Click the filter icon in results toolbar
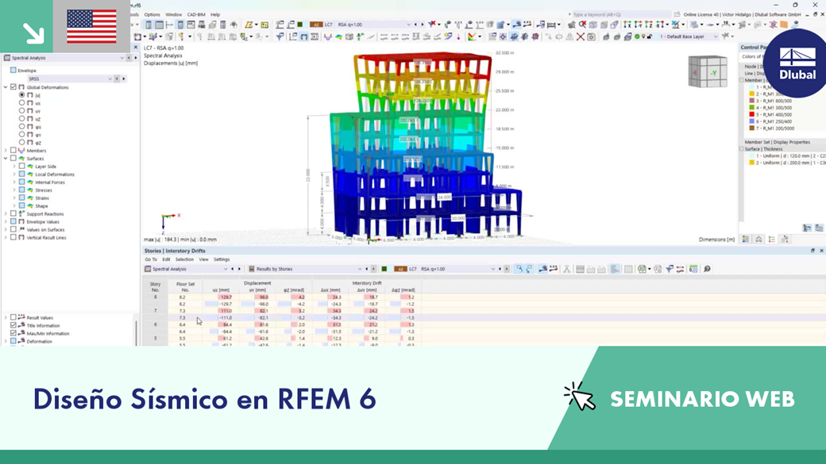The width and height of the screenshot is (826, 464). click(669, 268)
